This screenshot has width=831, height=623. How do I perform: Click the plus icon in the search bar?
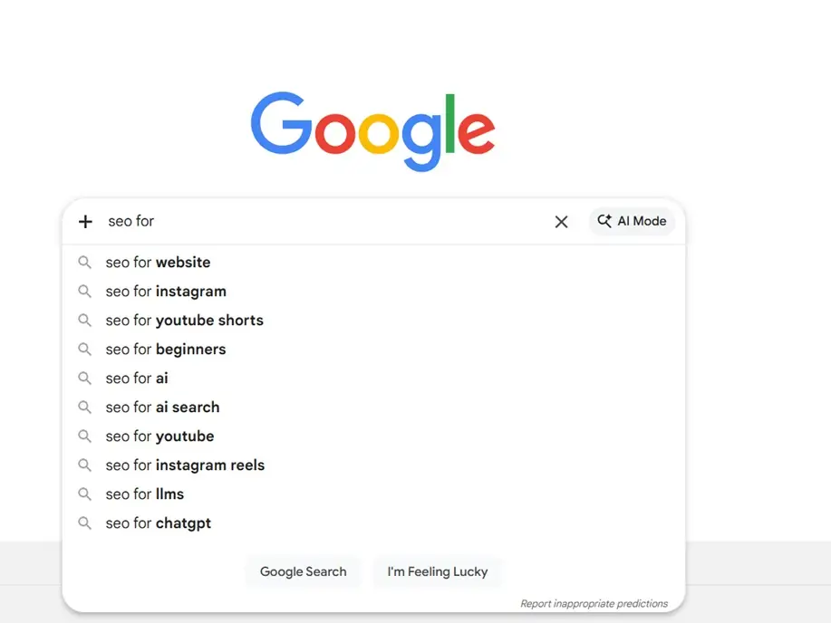tap(84, 221)
